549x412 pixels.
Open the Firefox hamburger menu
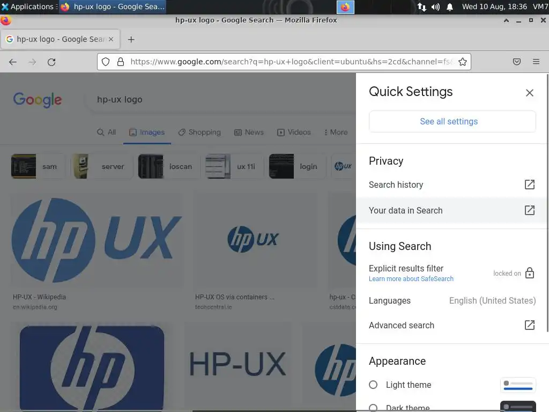(x=536, y=62)
